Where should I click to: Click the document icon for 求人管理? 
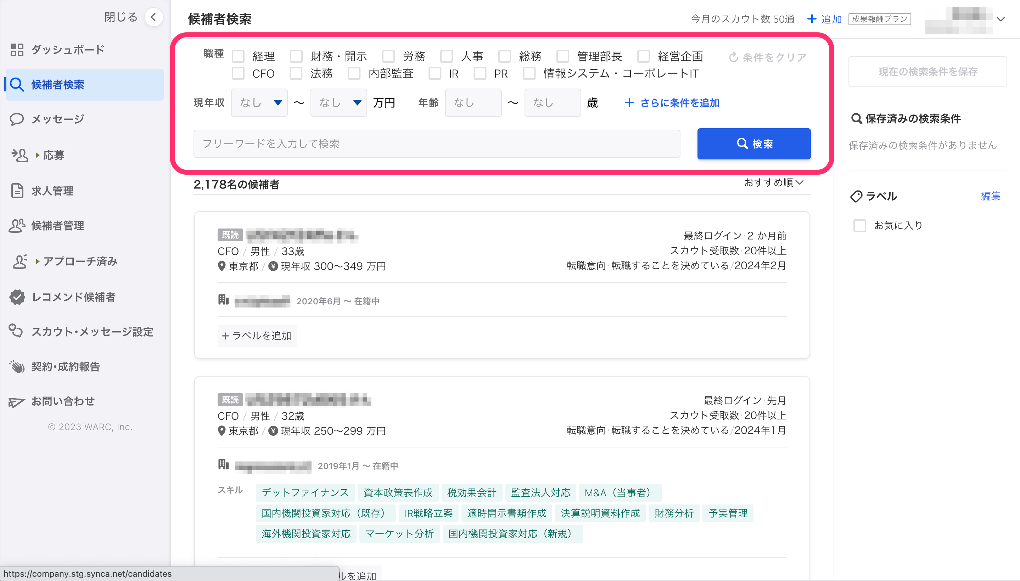pos(17,191)
